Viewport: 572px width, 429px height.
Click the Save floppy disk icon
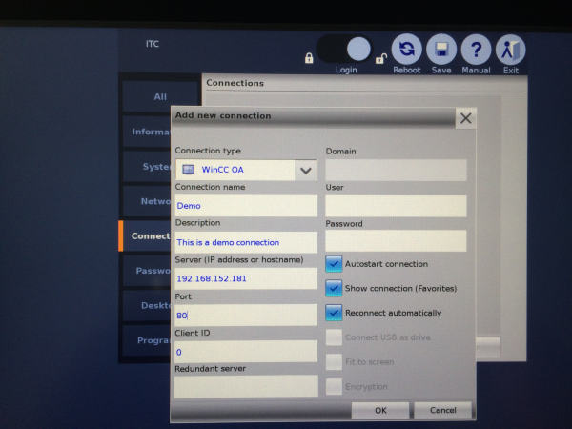[441, 50]
